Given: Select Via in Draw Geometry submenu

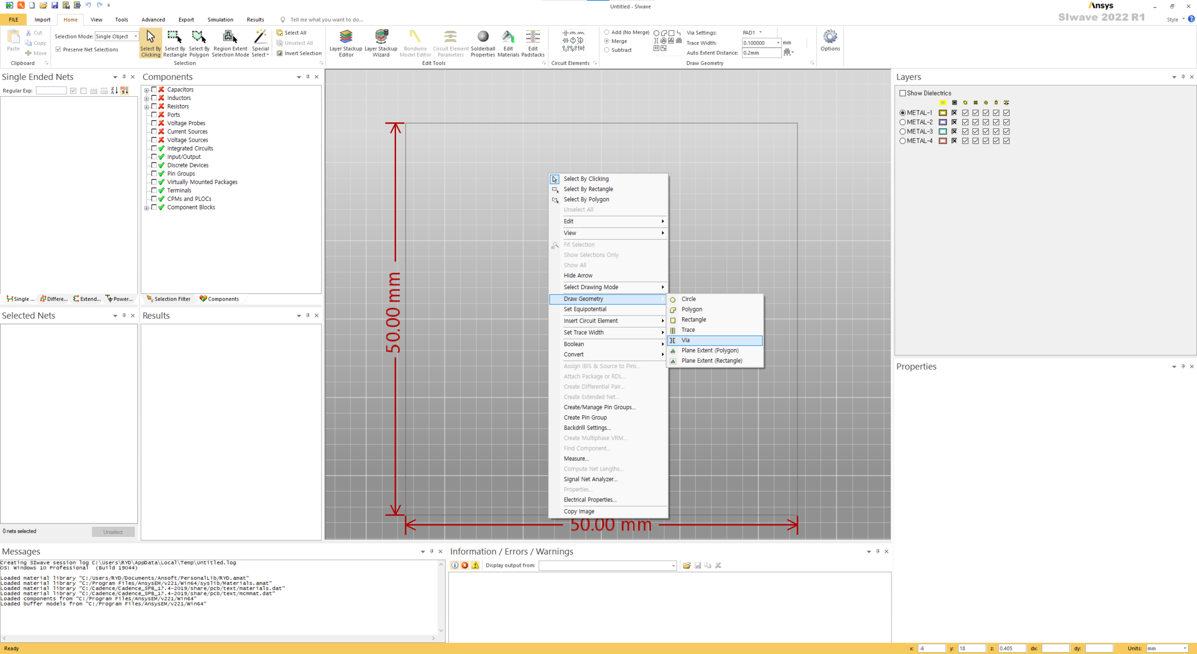Looking at the screenshot, I should 715,340.
